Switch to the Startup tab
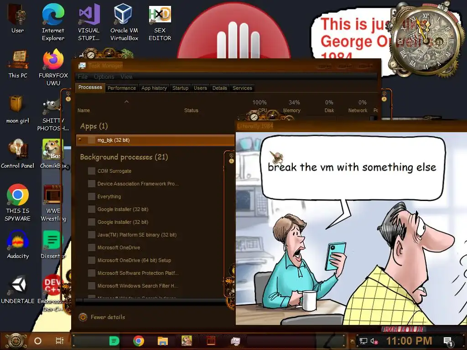This screenshot has width=467, height=350. (x=180, y=88)
